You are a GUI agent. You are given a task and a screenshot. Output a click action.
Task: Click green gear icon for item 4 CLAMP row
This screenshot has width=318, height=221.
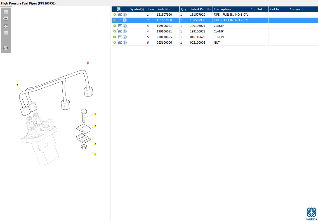(x=115, y=31)
